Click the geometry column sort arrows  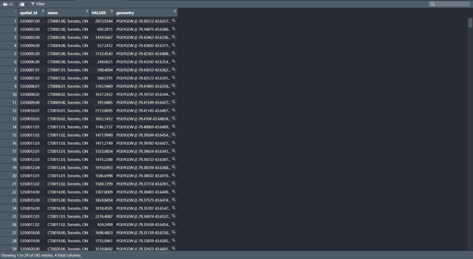[x=175, y=11]
